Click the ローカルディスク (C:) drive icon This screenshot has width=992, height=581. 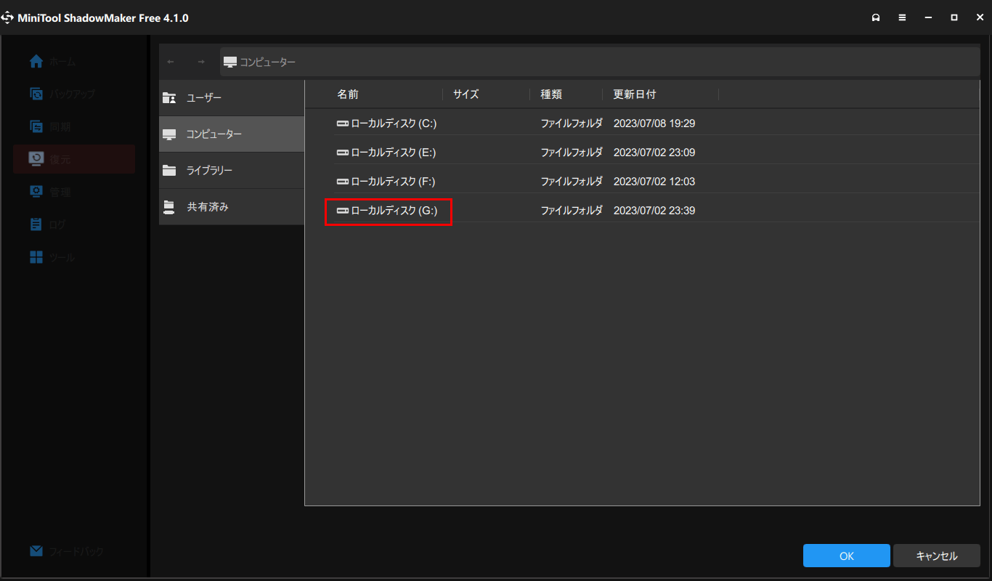[342, 123]
